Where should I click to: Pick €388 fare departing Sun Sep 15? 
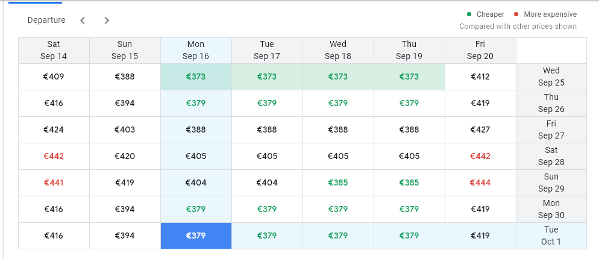(x=125, y=76)
